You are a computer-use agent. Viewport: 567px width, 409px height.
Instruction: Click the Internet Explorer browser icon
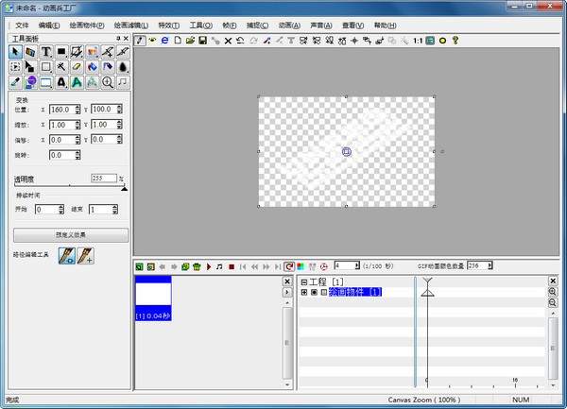coord(164,42)
